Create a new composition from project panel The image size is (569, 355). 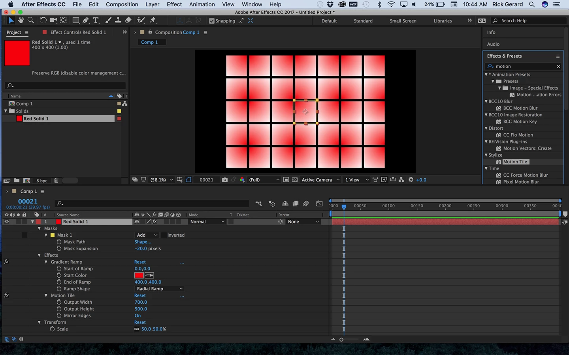pyautogui.click(x=26, y=181)
